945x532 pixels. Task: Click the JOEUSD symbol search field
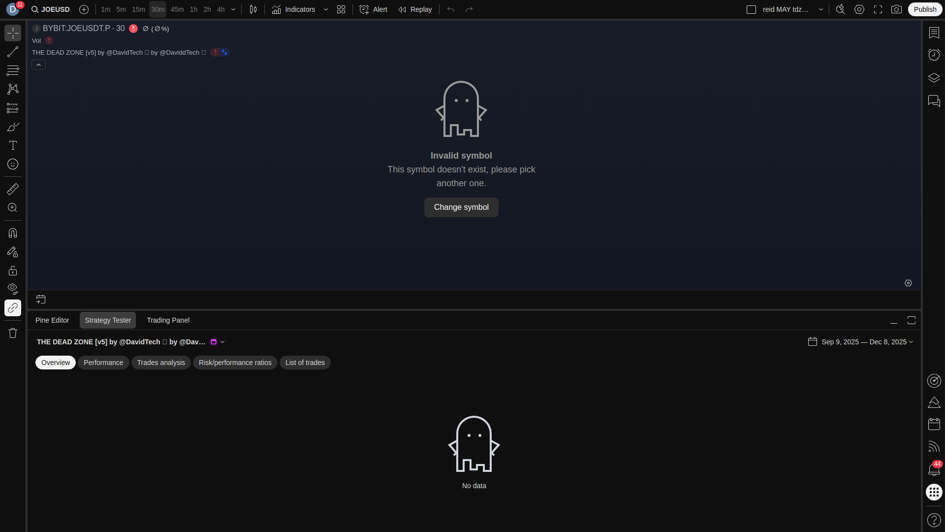[x=51, y=9]
